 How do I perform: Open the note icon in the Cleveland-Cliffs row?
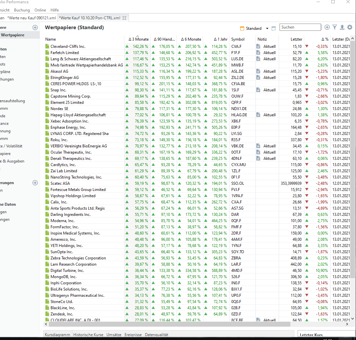pos(258,46)
